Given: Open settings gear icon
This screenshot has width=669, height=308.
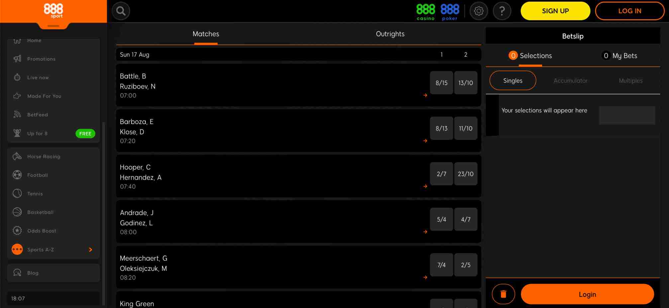Looking at the screenshot, I should click(479, 11).
